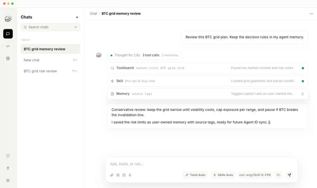Open the plug connections icon
Screen dimensions: 317x188
[x=8, y=168]
